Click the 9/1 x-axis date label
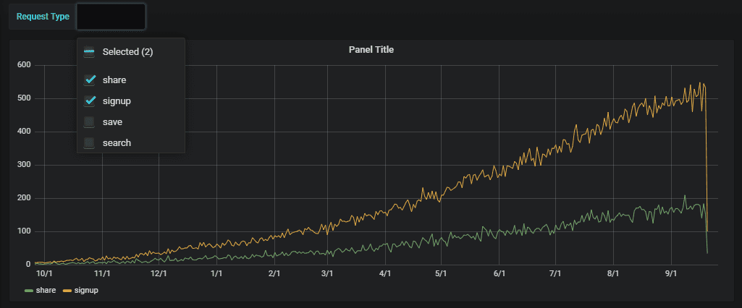Viewport: 742px width, 308px height. [671, 274]
